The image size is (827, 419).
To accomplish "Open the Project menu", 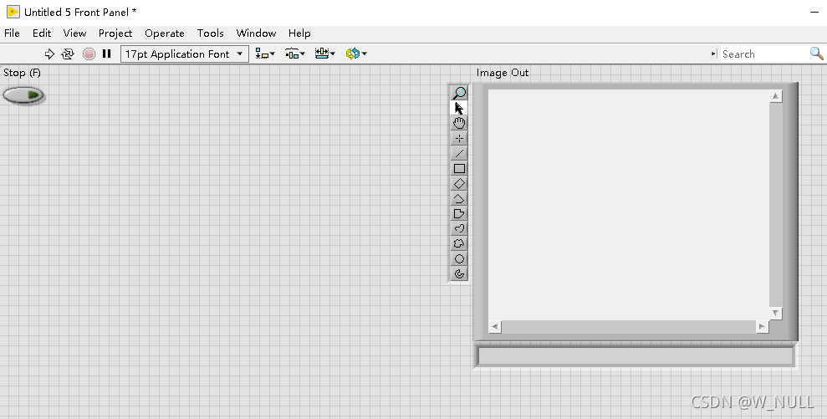I will pyautogui.click(x=115, y=33).
